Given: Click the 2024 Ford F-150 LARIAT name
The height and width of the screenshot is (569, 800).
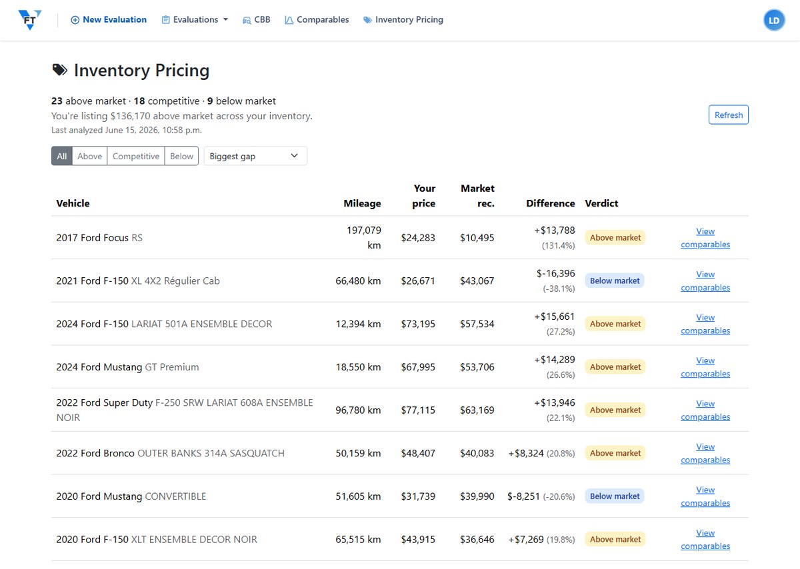Looking at the screenshot, I should click(x=164, y=324).
